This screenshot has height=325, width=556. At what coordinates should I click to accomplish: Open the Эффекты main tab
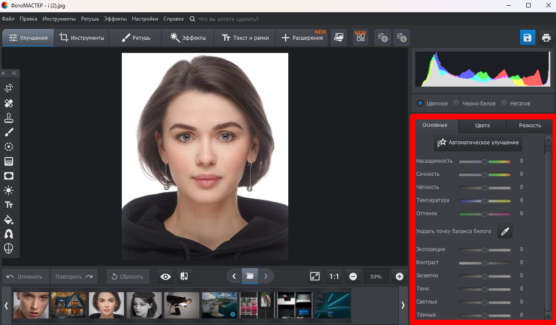pos(188,38)
